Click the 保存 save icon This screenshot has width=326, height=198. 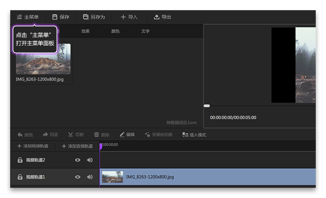tap(55, 17)
